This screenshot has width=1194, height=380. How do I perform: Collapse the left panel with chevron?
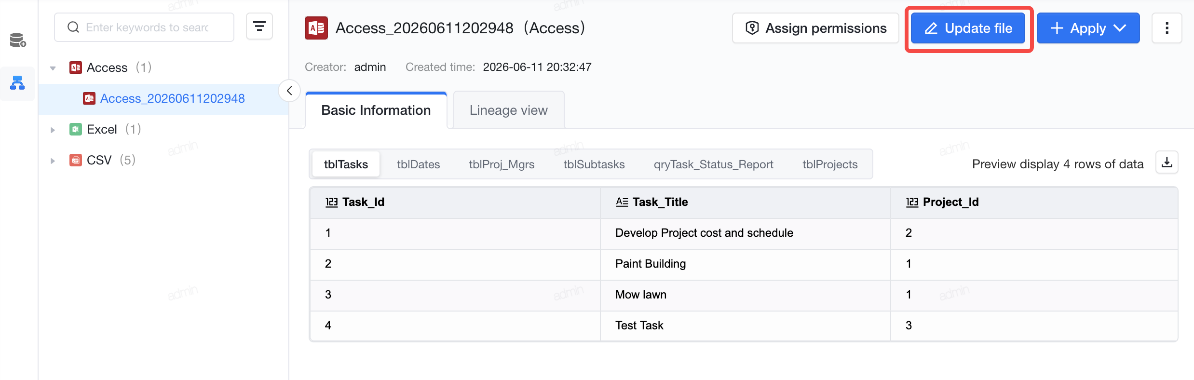click(x=289, y=91)
